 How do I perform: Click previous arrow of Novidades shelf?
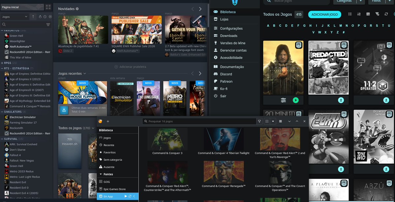click(193, 9)
